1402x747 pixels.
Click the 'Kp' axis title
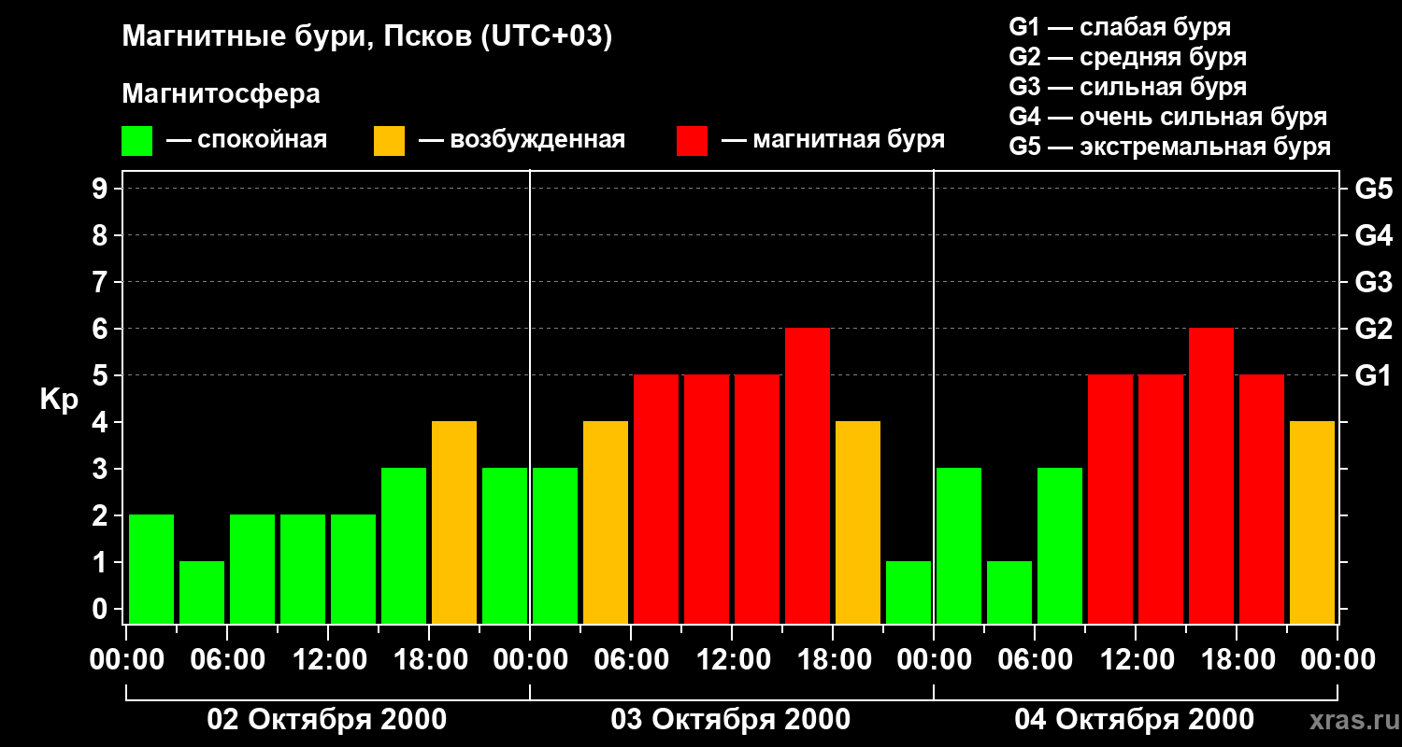(x=59, y=400)
